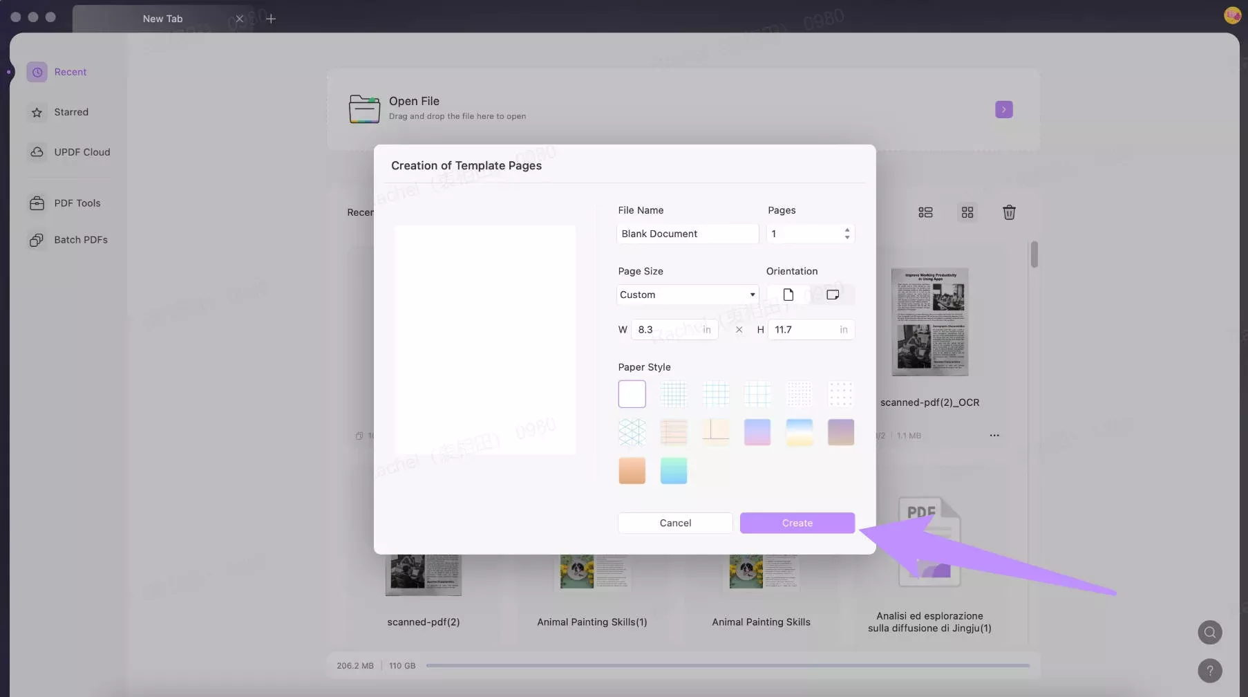Screen dimensions: 1248x697
Task: Open the Recent section in sidebar
Action: pyautogui.click(x=58, y=72)
